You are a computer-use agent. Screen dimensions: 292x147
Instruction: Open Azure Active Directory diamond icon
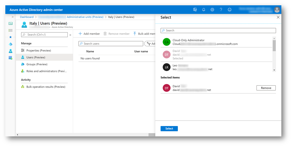point(11,44)
